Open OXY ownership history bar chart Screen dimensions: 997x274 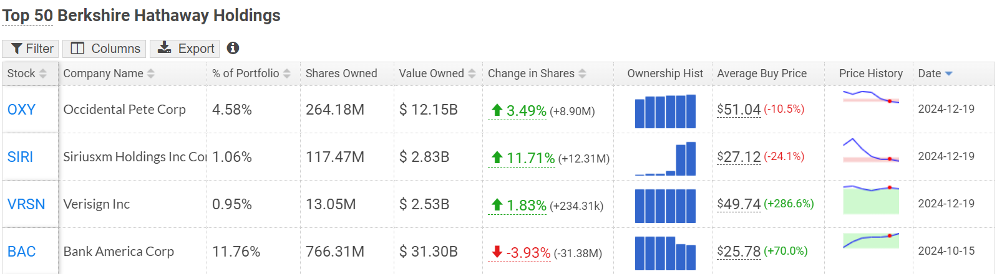pyautogui.click(x=665, y=111)
